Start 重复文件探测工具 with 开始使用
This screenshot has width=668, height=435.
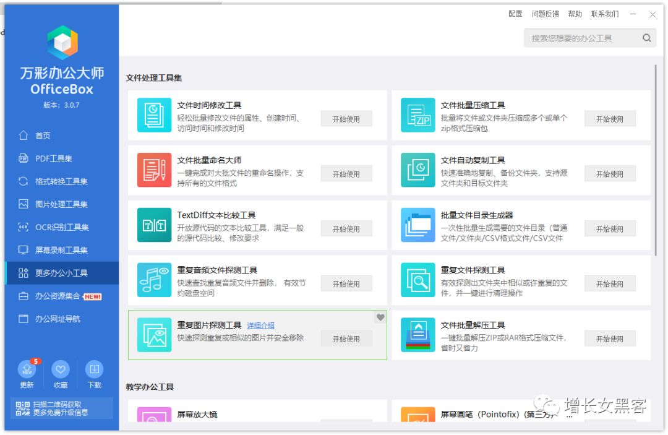[x=610, y=284]
